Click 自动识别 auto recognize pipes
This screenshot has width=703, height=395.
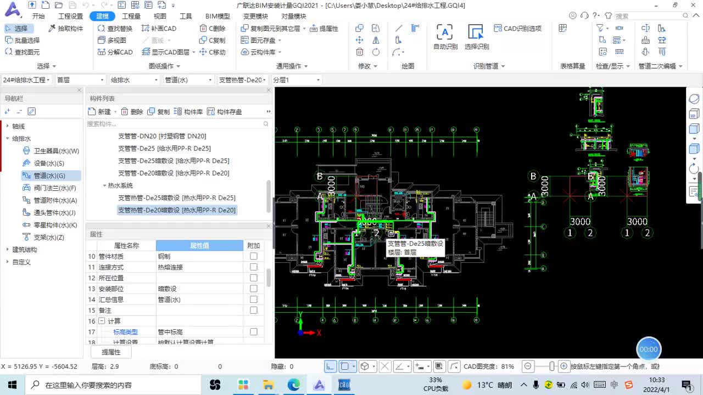tap(445, 37)
